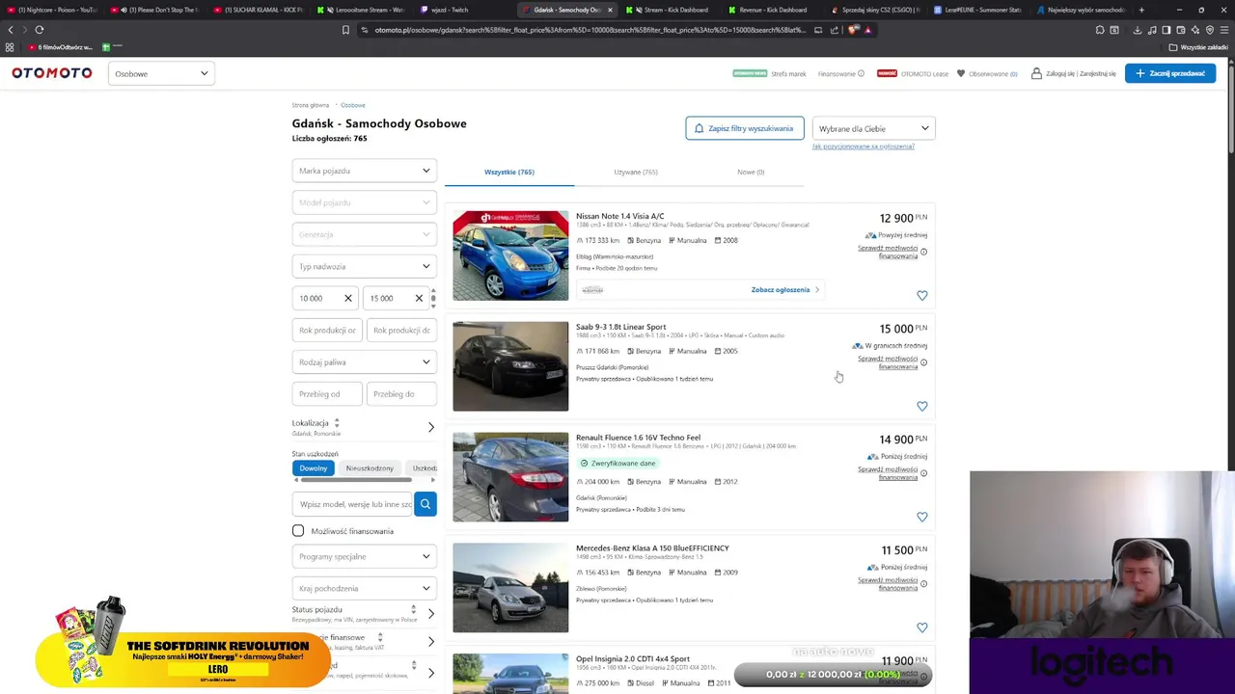This screenshot has height=694, width=1235.
Task: Click the Rok produkcji od field
Action: click(x=327, y=330)
